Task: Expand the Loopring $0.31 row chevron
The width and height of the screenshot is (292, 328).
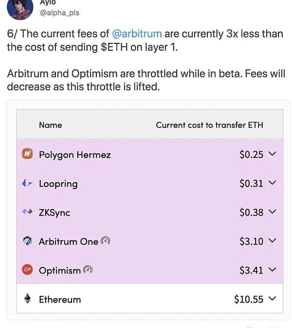Action: pyautogui.click(x=272, y=183)
